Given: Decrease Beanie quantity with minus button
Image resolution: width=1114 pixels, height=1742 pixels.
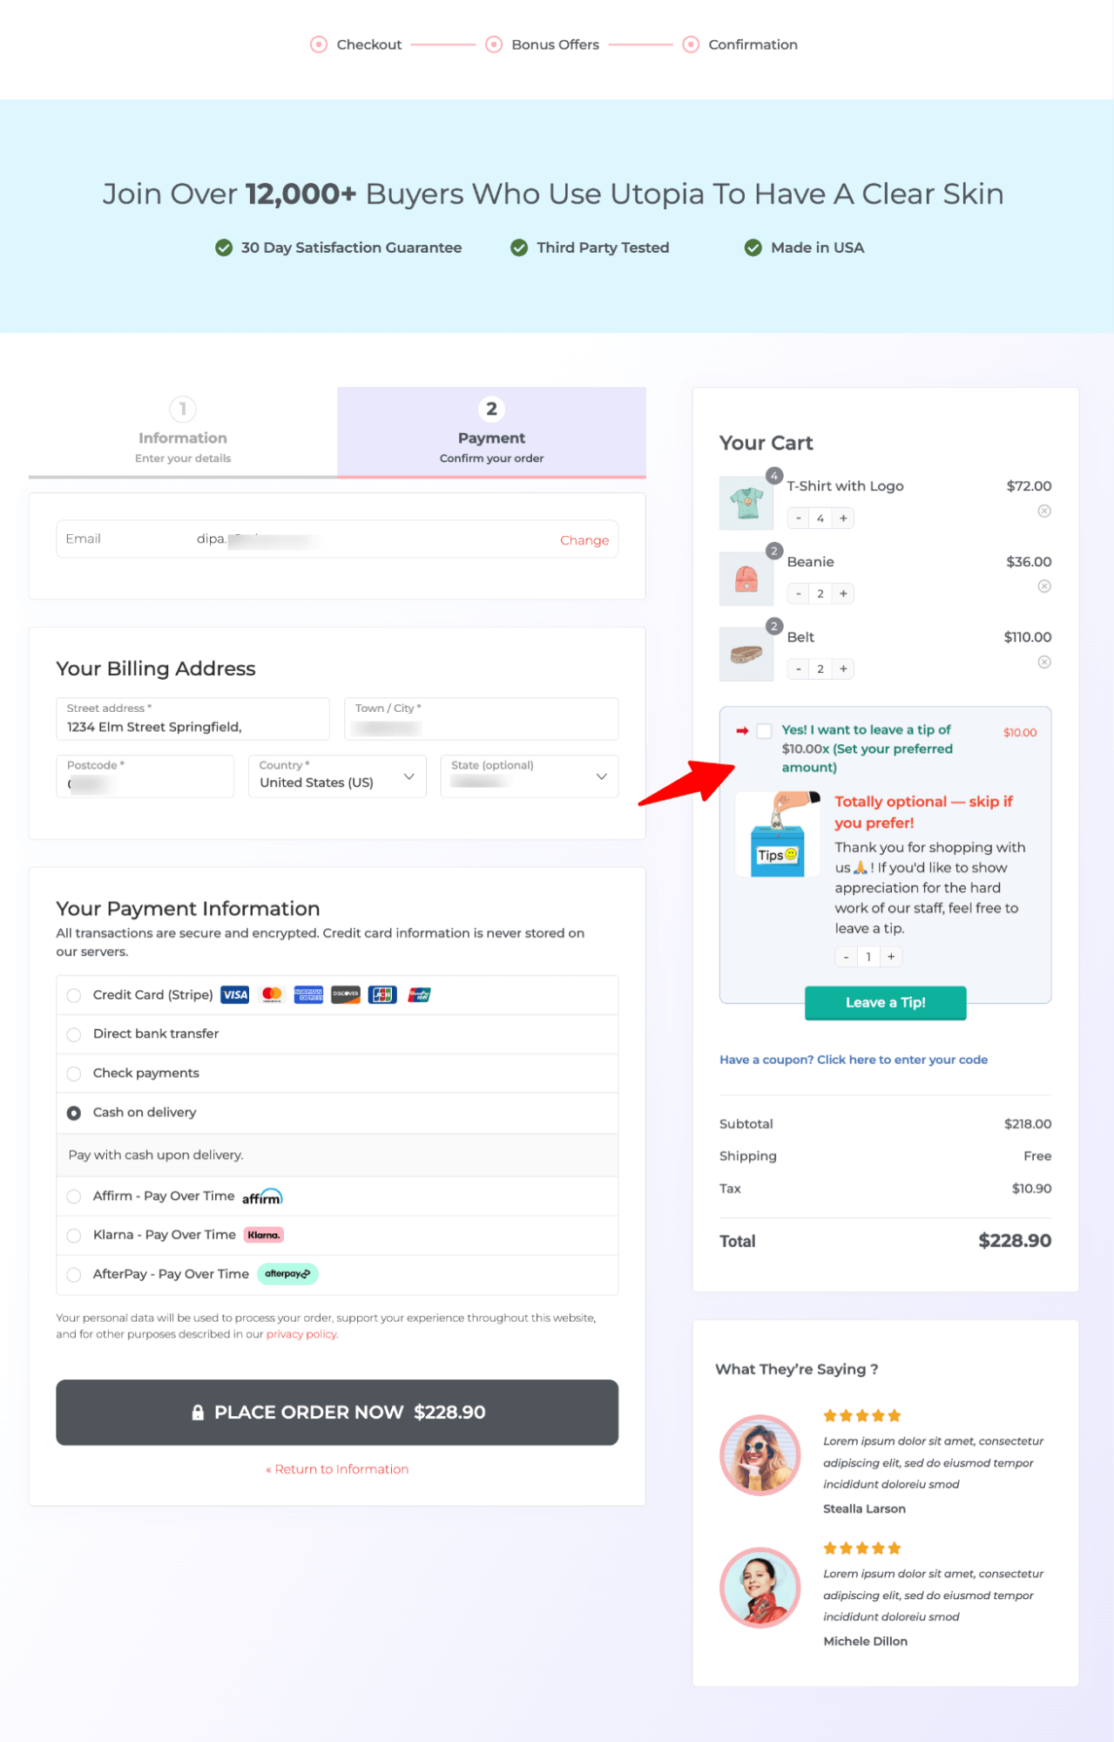Looking at the screenshot, I should tap(799, 594).
